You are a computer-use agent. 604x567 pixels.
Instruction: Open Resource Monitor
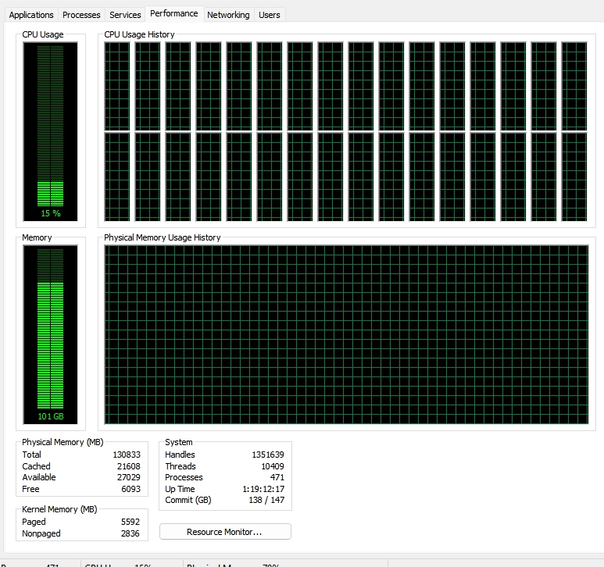(225, 532)
